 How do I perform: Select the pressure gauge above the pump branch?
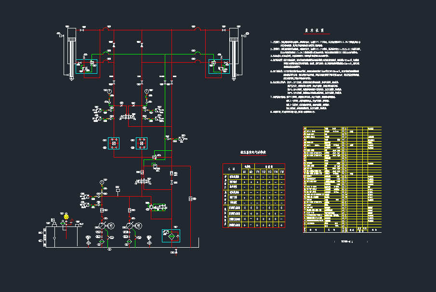[x=101, y=182]
